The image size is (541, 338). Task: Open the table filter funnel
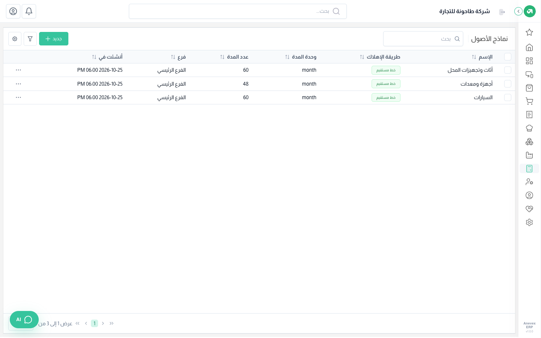(30, 39)
